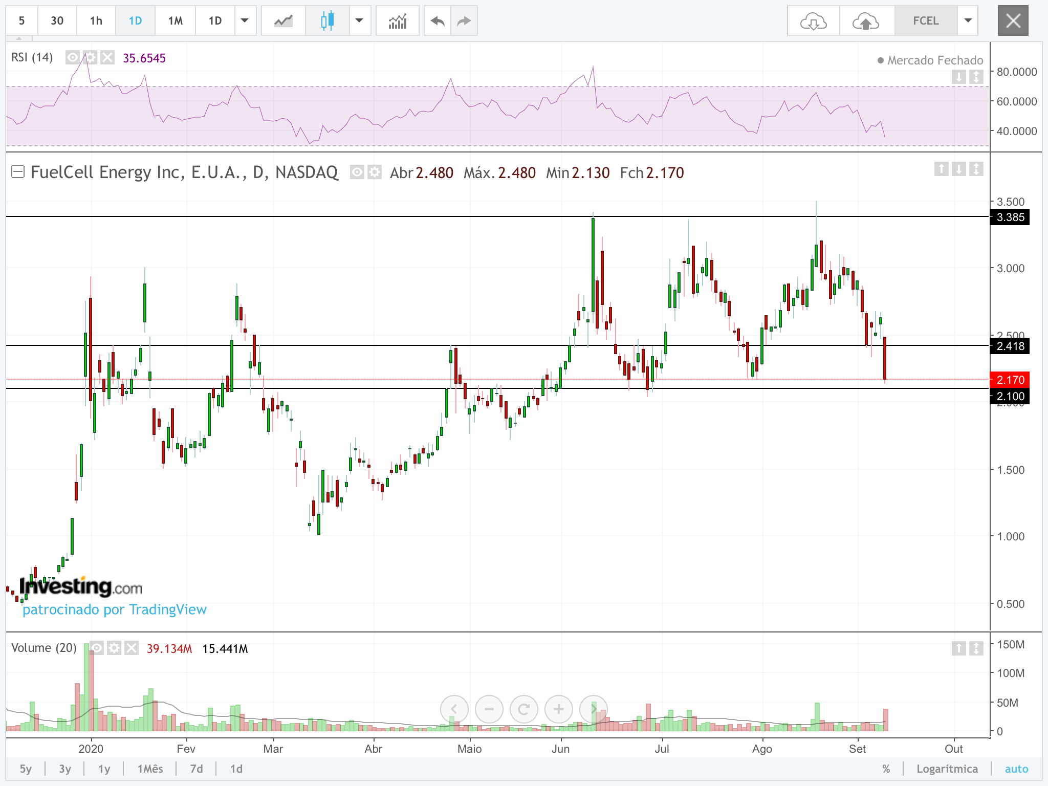The image size is (1048, 786).
Task: Set the range to 5y
Action: (x=26, y=769)
